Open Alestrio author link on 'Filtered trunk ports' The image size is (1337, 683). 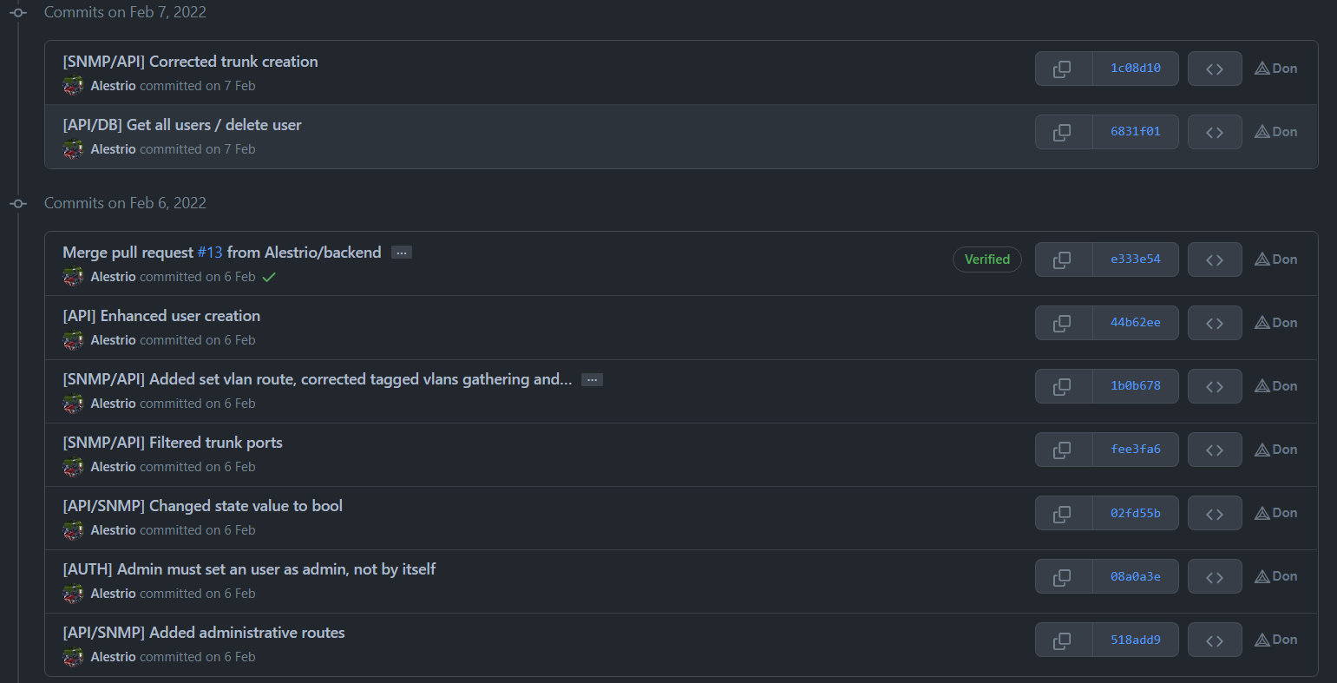[x=113, y=467]
